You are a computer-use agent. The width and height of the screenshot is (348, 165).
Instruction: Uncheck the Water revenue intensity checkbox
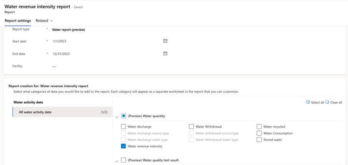(123, 146)
